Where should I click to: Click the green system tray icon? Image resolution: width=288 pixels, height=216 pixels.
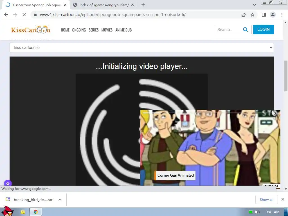tap(251, 212)
